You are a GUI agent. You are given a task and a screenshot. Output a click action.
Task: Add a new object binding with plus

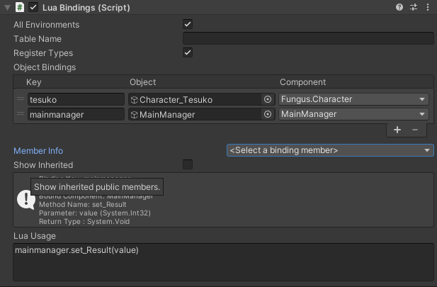pyautogui.click(x=397, y=130)
